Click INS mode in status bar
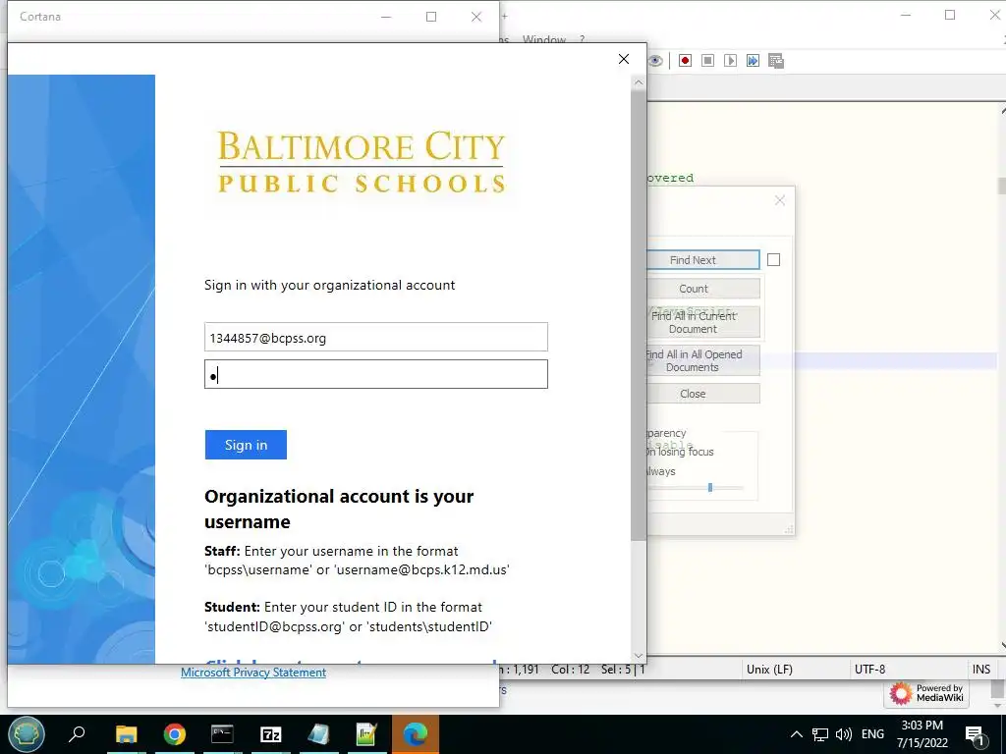Viewport: 1006px width, 754px height. coord(981,670)
